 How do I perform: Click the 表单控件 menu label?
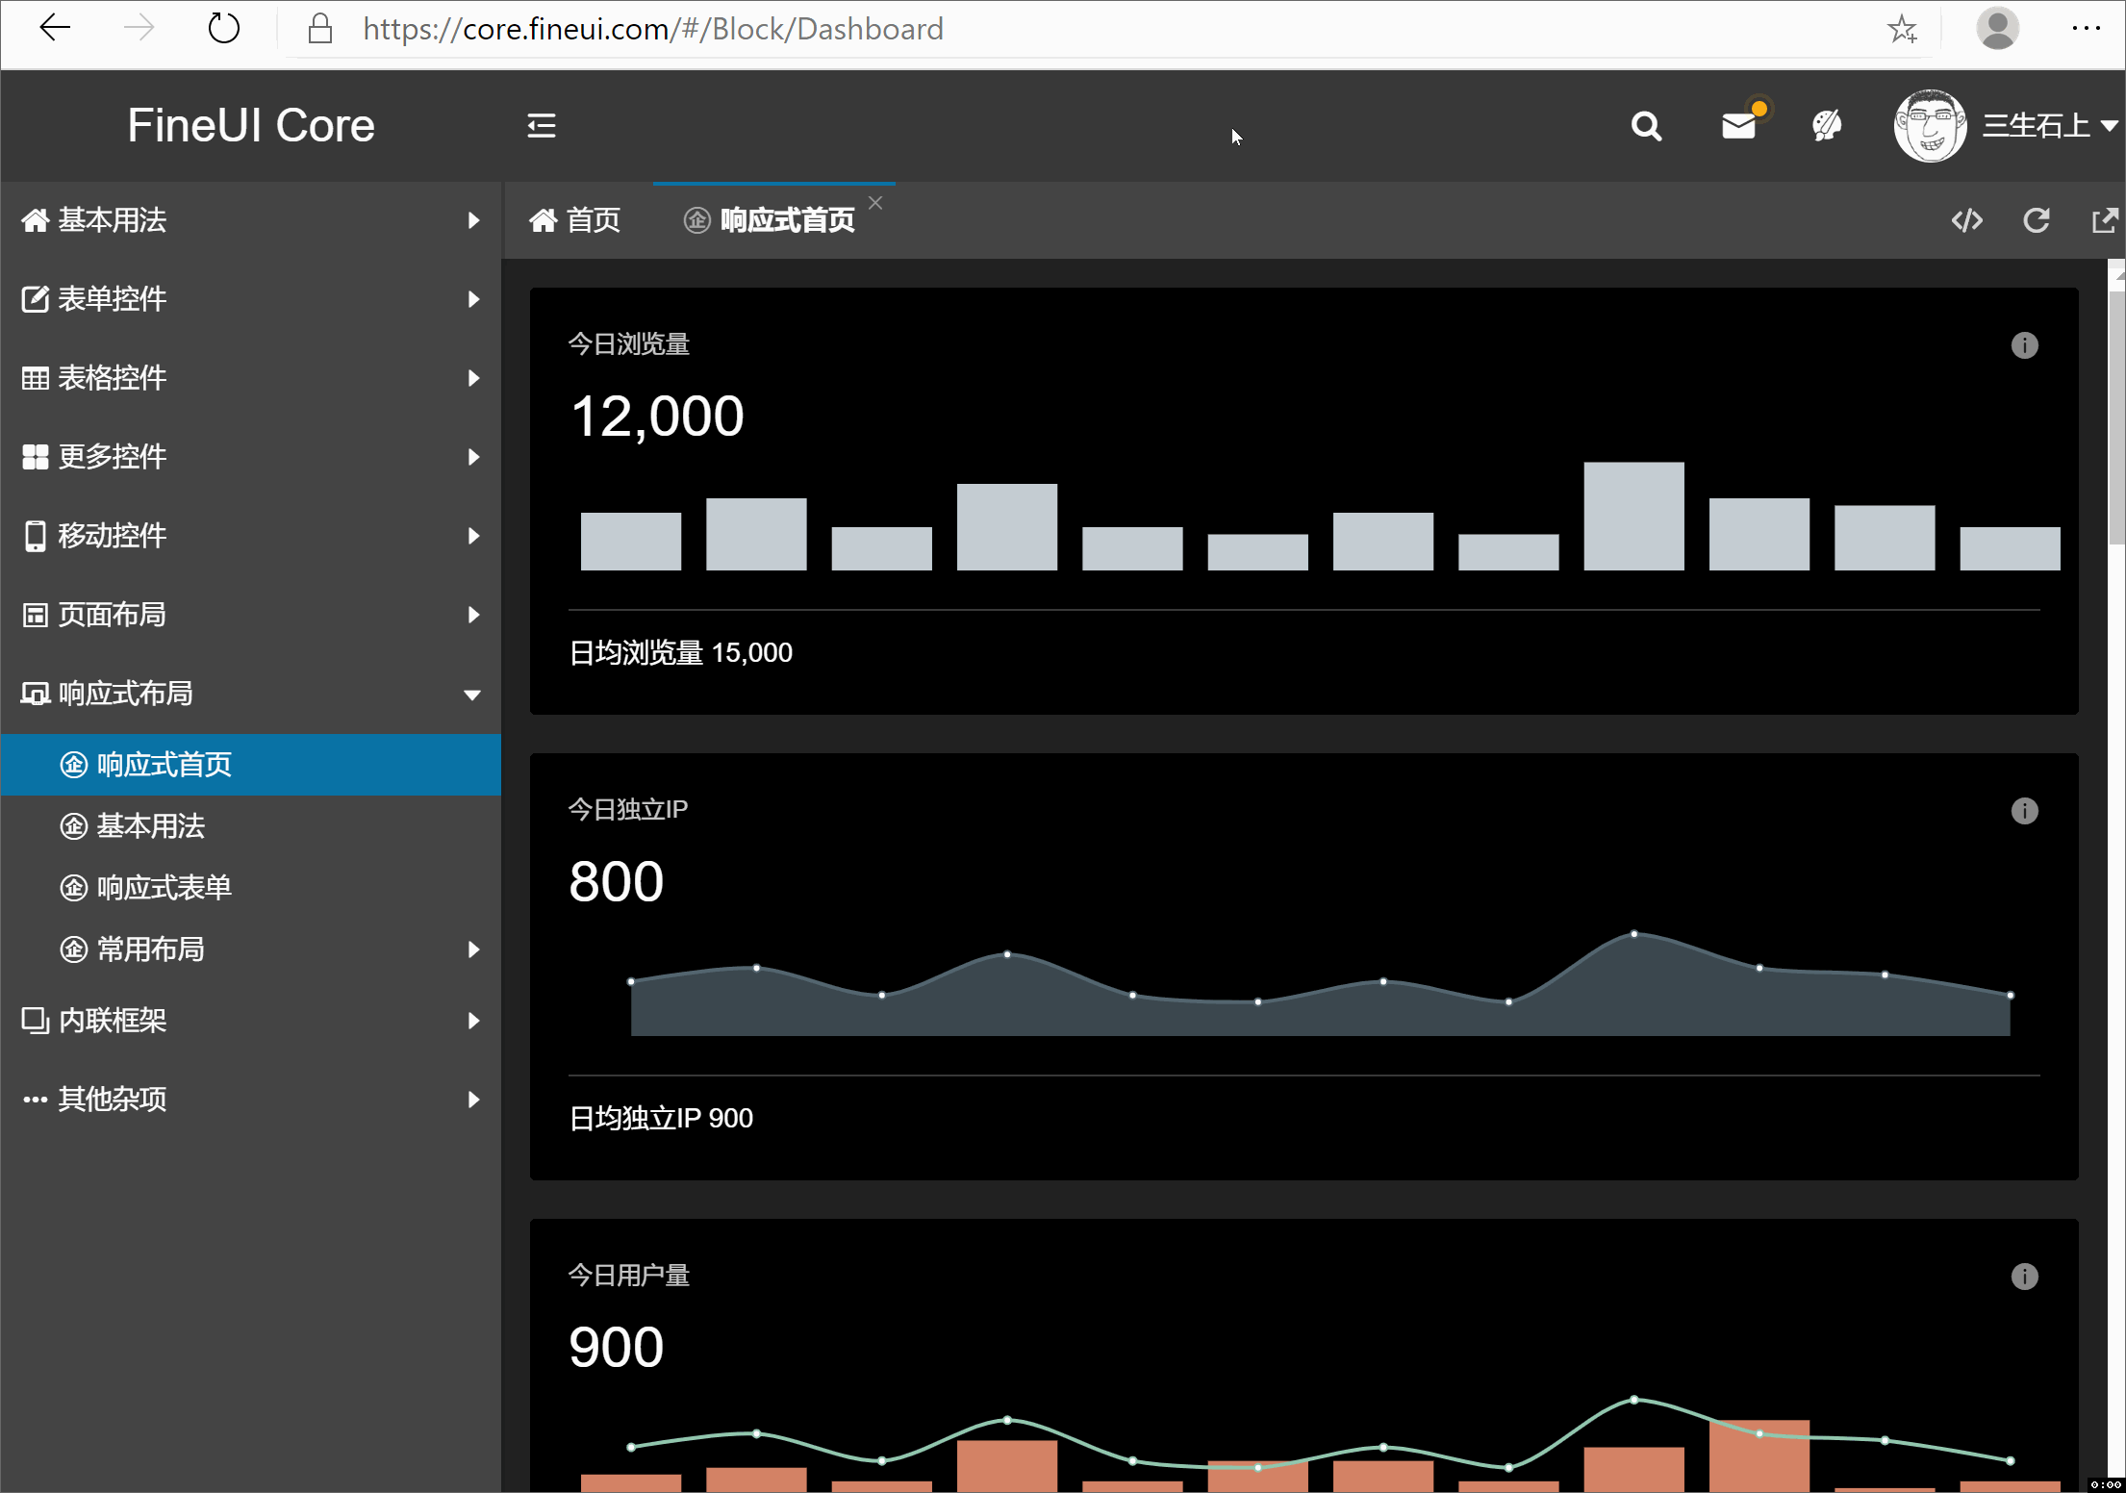point(113,299)
